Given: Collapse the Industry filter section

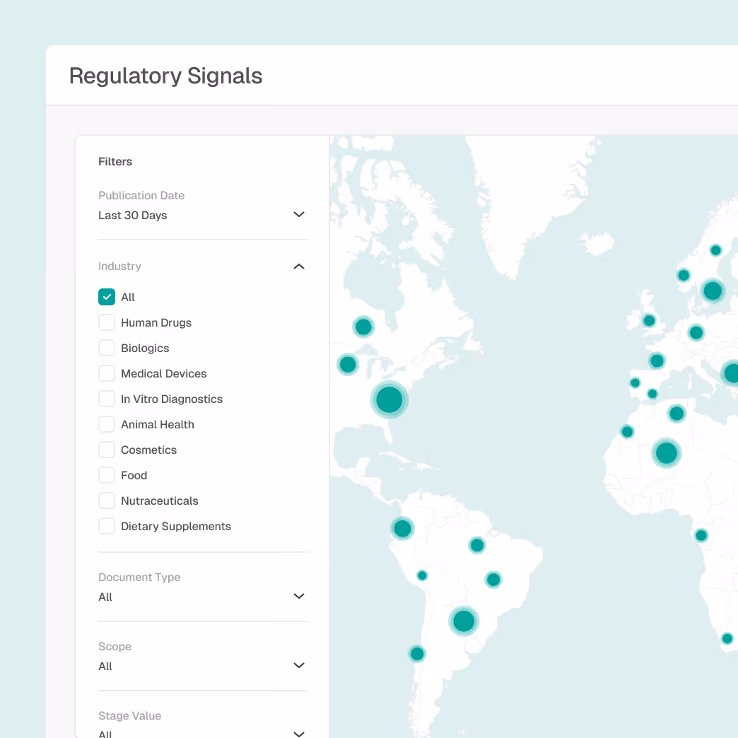Looking at the screenshot, I should point(298,266).
